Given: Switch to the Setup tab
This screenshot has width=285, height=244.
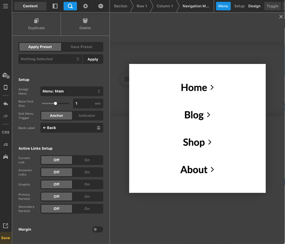Looking at the screenshot, I should click(239, 6).
